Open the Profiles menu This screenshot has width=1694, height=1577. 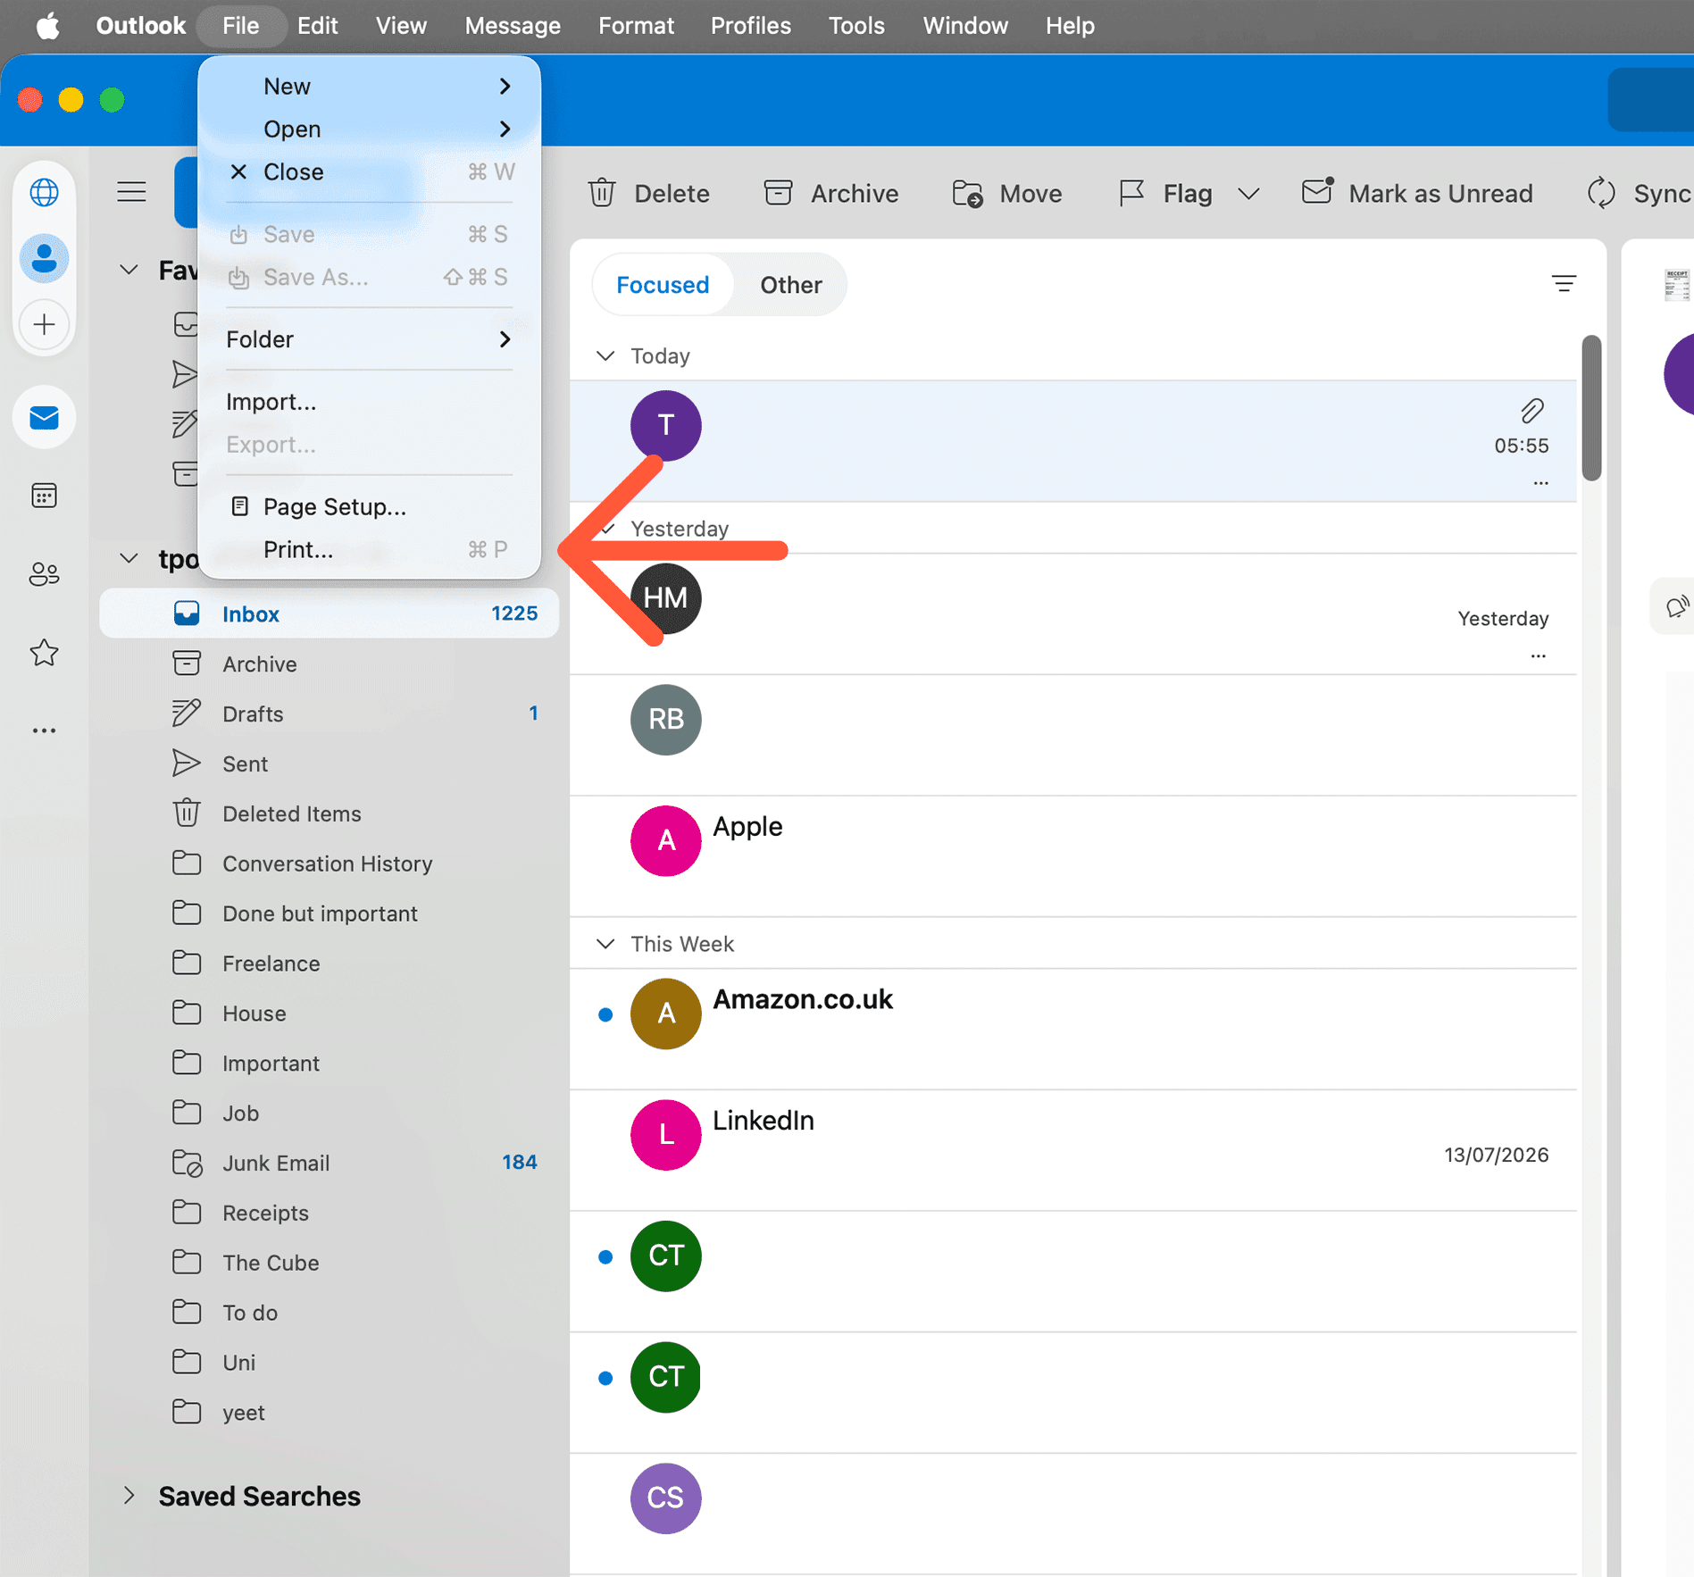point(750,25)
